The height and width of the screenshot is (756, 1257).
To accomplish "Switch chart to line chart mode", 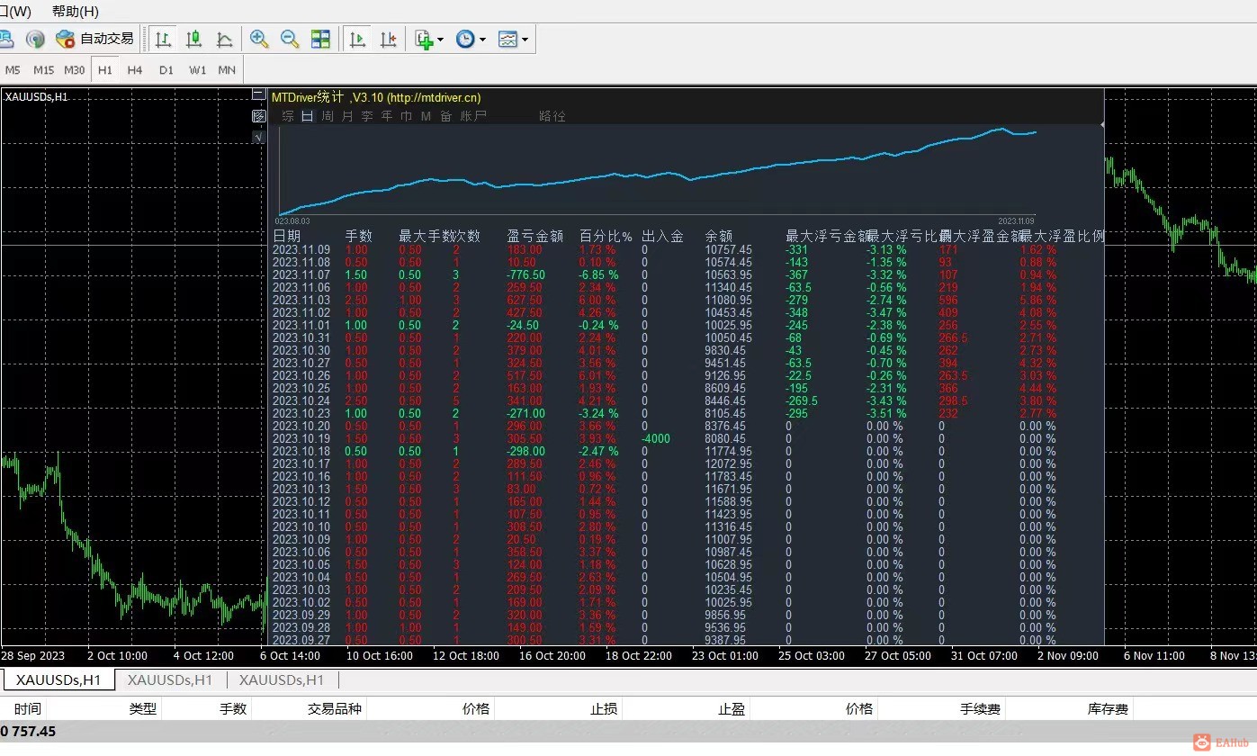I will (x=224, y=39).
